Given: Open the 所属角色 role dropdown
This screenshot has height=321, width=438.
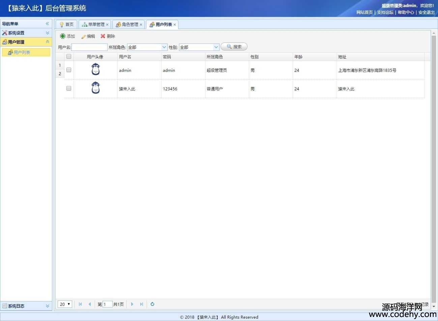Looking at the screenshot, I should pos(164,47).
